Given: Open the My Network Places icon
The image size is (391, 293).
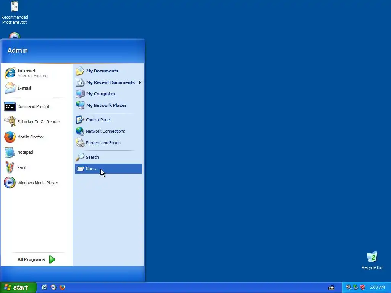Looking at the screenshot, I should pos(80,105).
